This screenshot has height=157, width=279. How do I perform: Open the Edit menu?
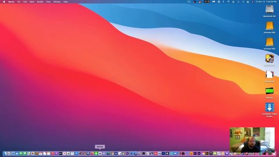25,2
